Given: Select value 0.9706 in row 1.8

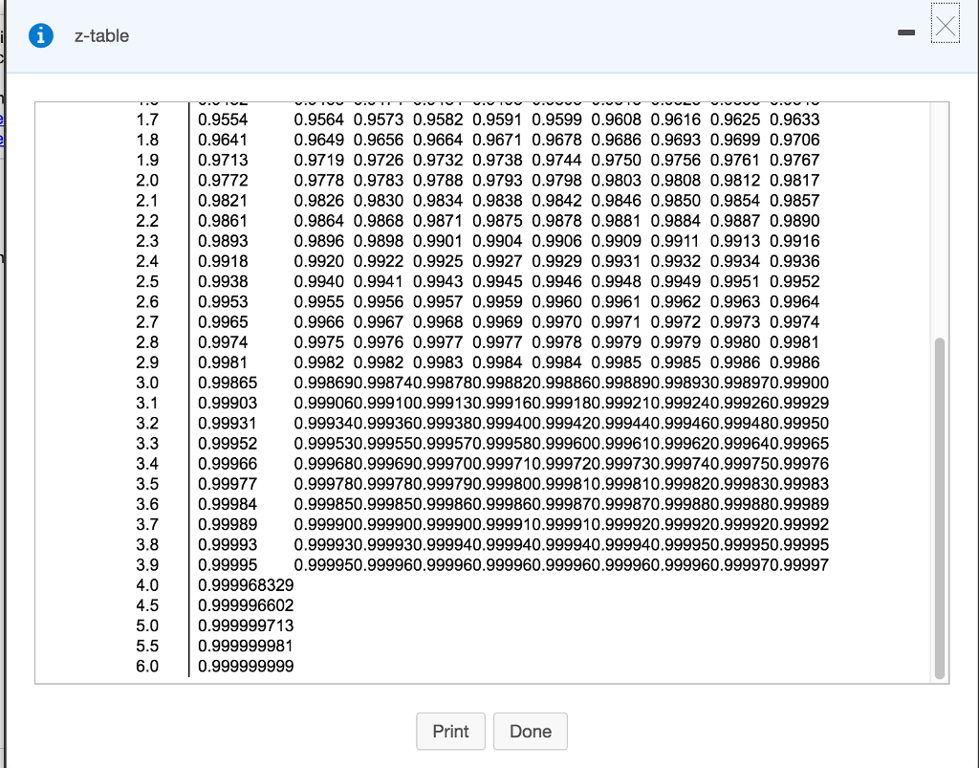Looking at the screenshot, I should tap(794, 140).
